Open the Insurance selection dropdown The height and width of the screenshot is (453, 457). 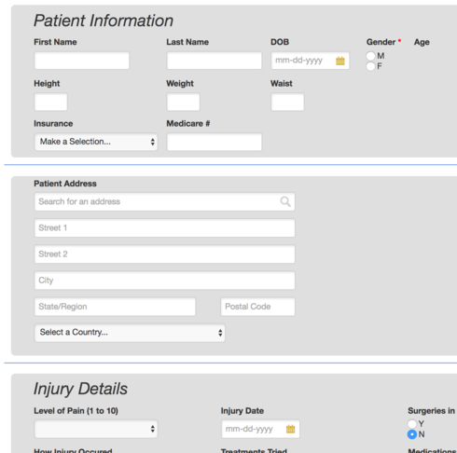click(x=96, y=142)
